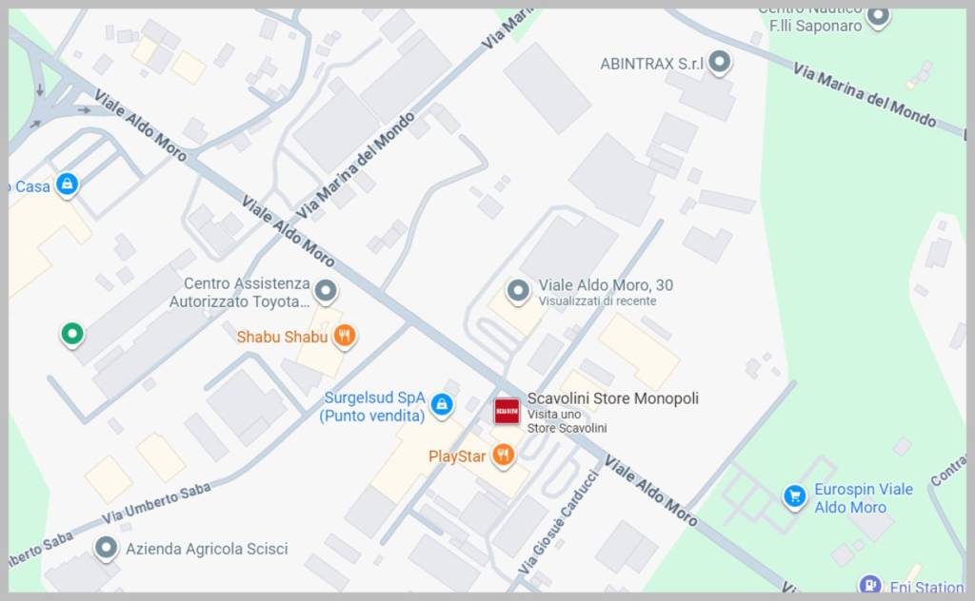Open the Azienda Agricola Scisci label
975x601 pixels.
[207, 549]
